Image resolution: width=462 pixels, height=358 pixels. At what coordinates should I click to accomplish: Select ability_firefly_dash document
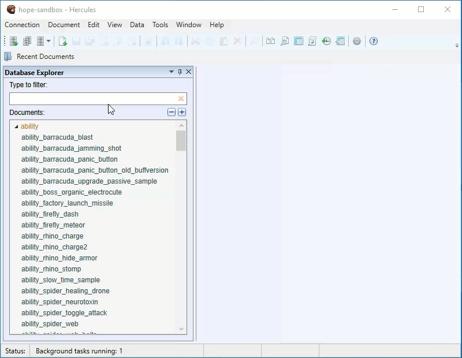tap(50, 214)
